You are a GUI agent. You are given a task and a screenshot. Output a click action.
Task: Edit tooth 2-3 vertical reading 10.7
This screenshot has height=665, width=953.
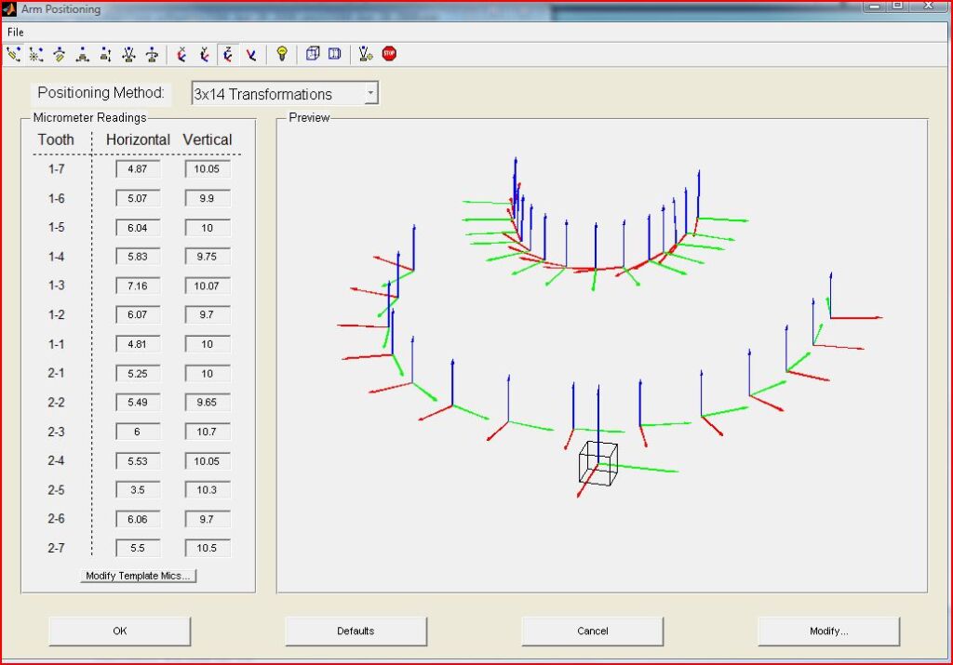click(208, 432)
